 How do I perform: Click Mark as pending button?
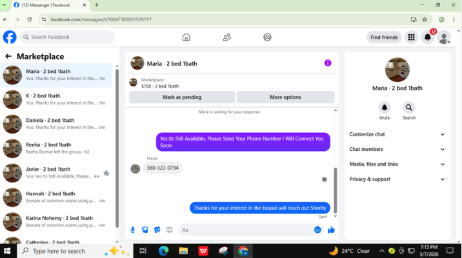(182, 97)
